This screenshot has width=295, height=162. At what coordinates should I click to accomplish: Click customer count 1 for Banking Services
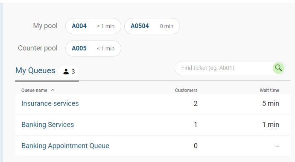point(196,124)
